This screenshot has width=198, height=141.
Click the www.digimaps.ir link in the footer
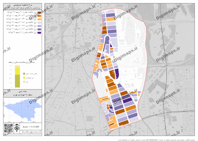pos(152,139)
